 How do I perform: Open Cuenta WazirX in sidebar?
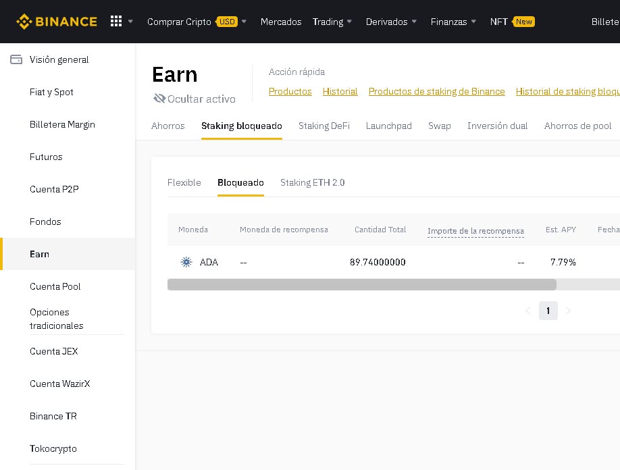coord(59,384)
